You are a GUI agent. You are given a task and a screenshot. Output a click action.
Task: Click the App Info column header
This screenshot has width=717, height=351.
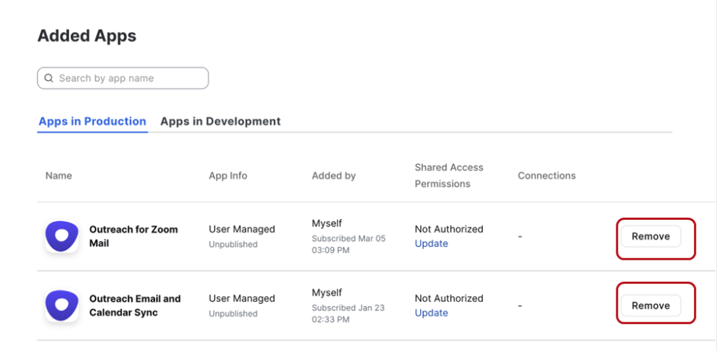[x=228, y=175]
